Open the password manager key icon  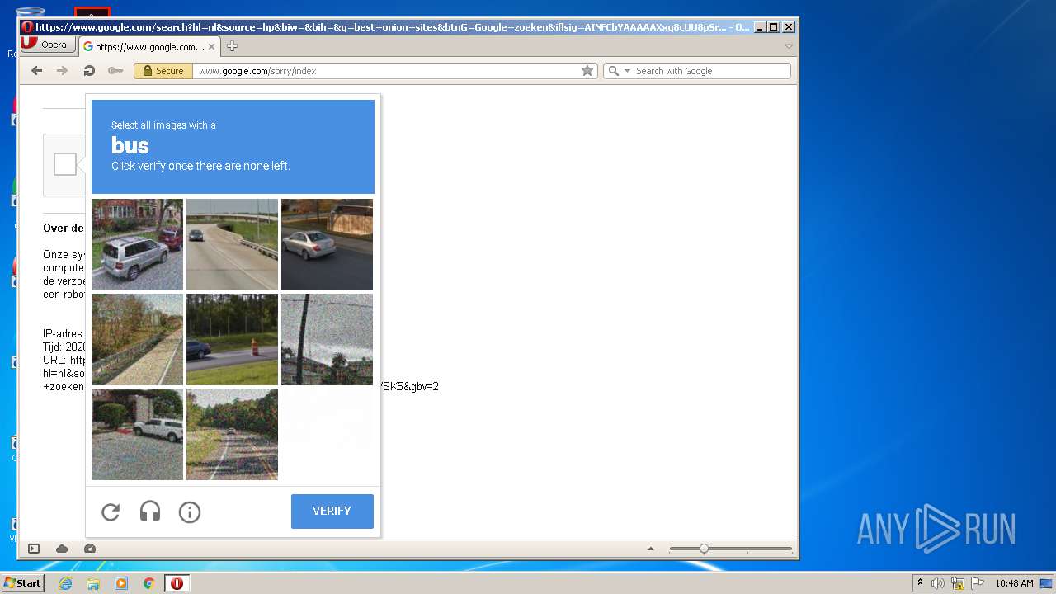(115, 71)
